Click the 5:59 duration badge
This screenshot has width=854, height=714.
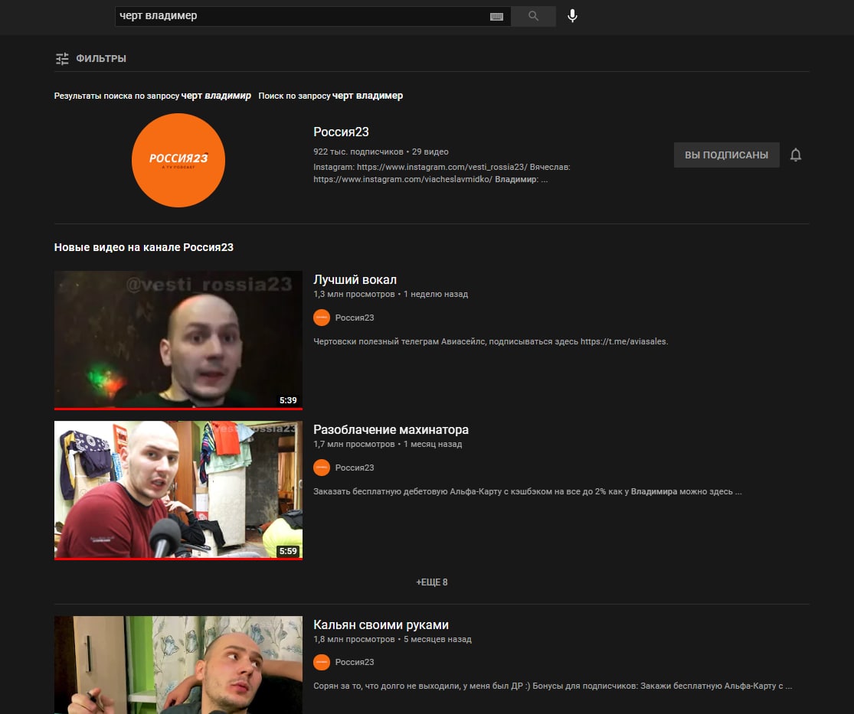[x=288, y=551]
